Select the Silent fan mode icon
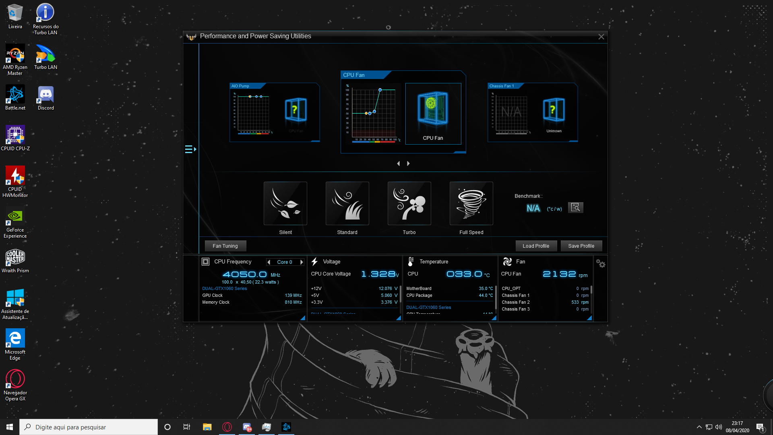This screenshot has width=773, height=435. tap(285, 203)
